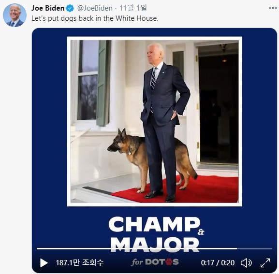
Task: Click the 187.1만 조회수 view count
Action: click(x=80, y=262)
